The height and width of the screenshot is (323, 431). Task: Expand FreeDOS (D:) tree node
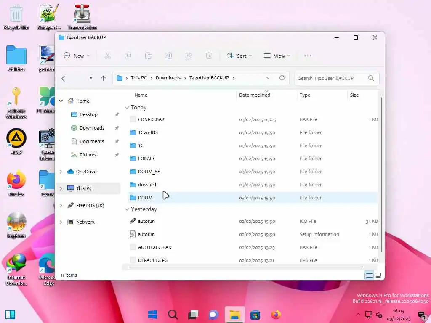click(x=61, y=205)
